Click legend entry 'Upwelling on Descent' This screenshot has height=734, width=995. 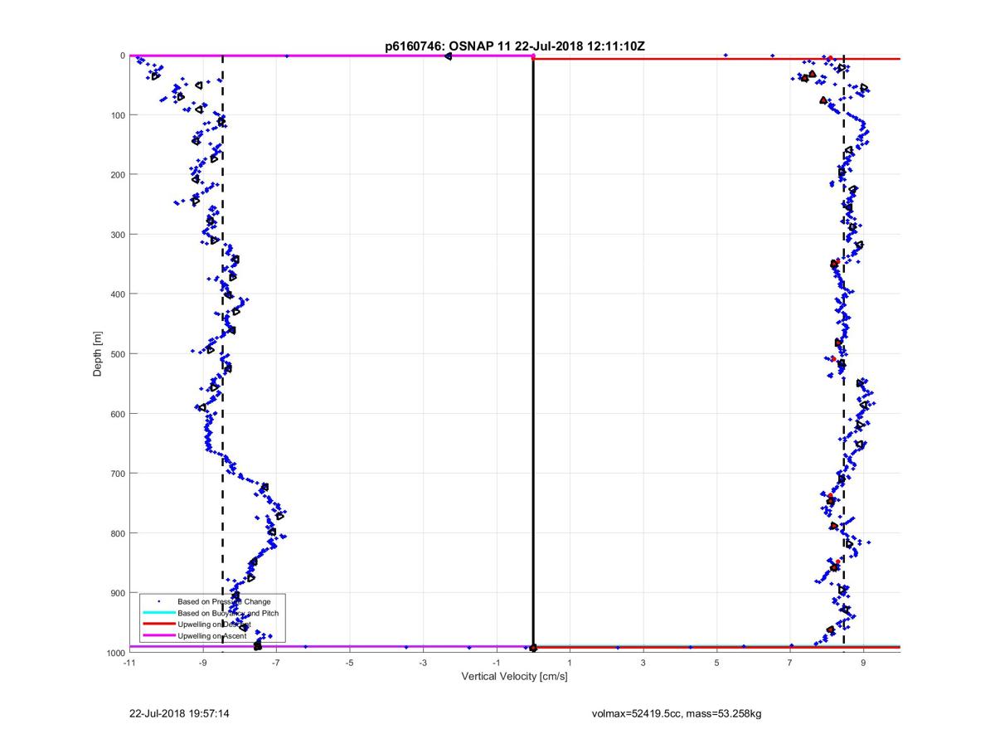[214, 624]
